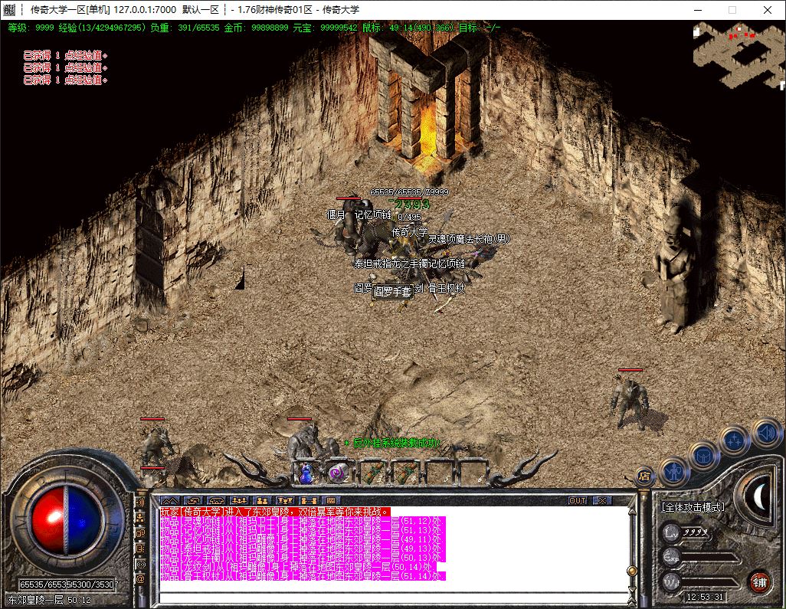
Task: Click the chat line for 龙之手镯 drop
Action: (x=301, y=558)
